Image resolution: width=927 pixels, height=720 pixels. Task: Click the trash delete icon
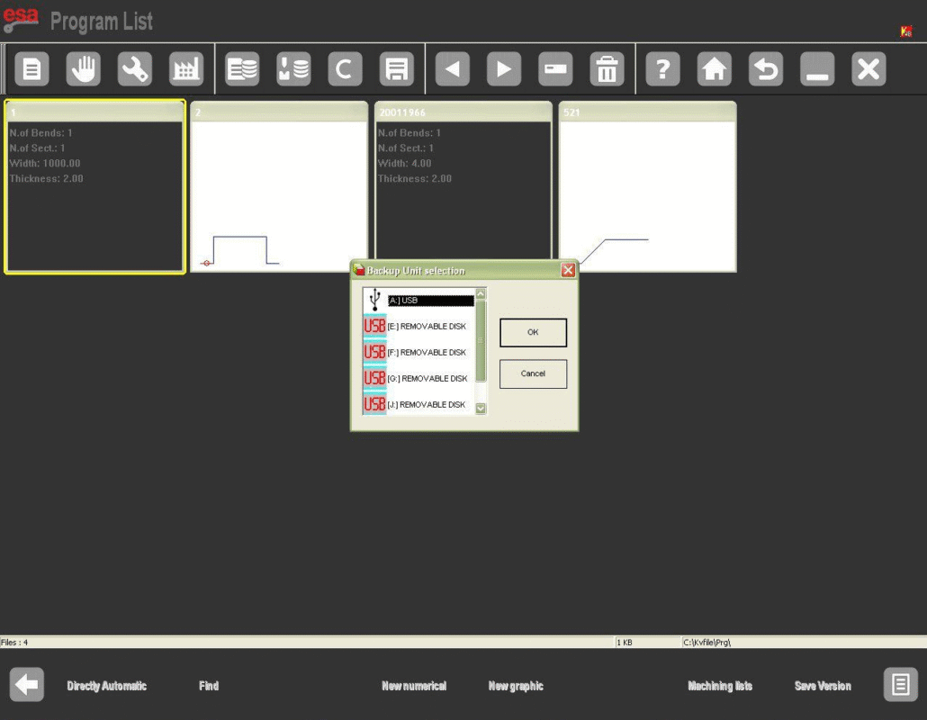tap(607, 69)
